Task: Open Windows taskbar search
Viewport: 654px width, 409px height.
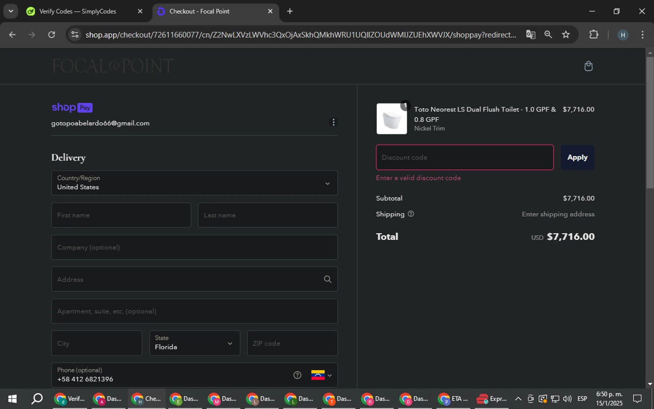Action: tap(37, 399)
